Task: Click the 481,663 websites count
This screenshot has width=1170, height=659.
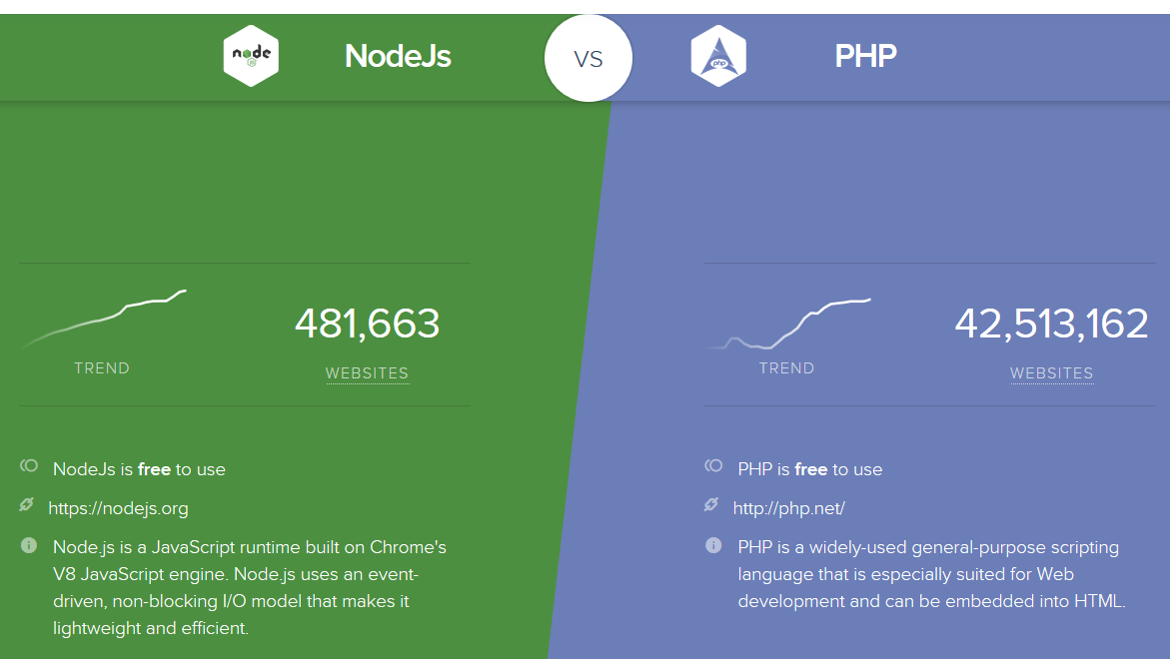Action: [x=367, y=324]
